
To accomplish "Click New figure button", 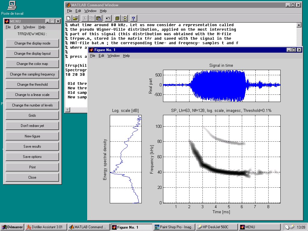I will (32, 136).
